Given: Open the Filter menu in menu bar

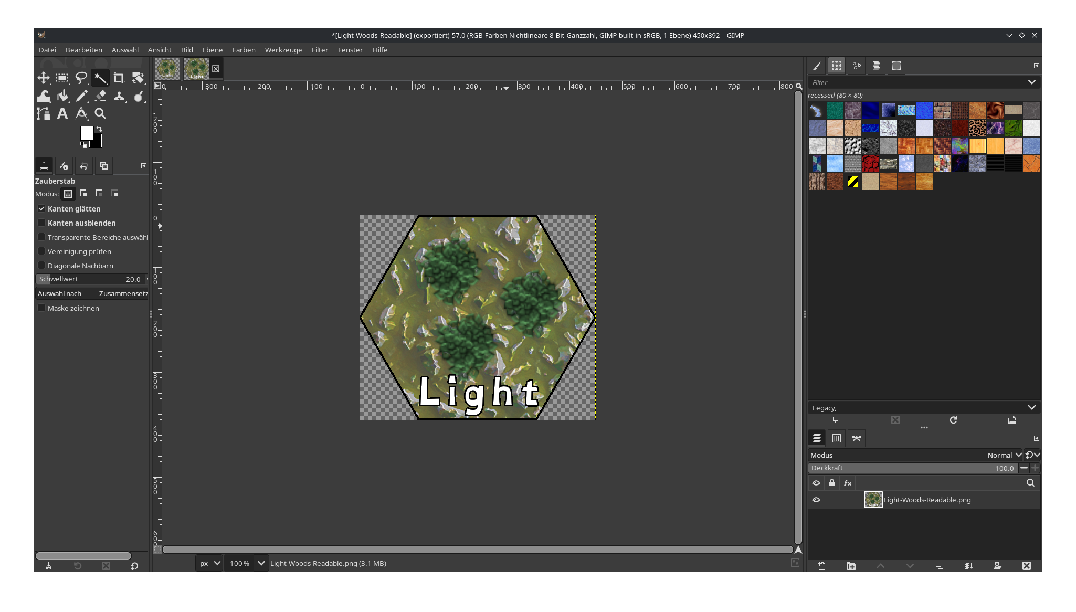Looking at the screenshot, I should pos(320,50).
